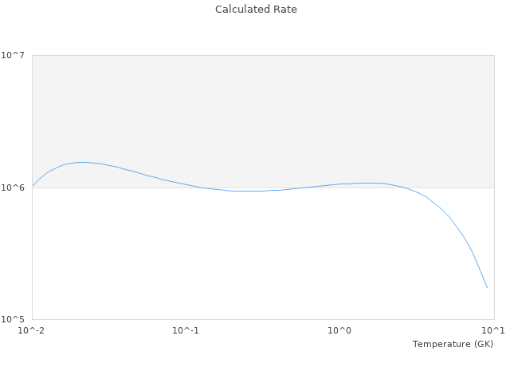The image size is (510, 383).
Task: Click the bottom-right corner of the plot area
Action: click(x=493, y=320)
